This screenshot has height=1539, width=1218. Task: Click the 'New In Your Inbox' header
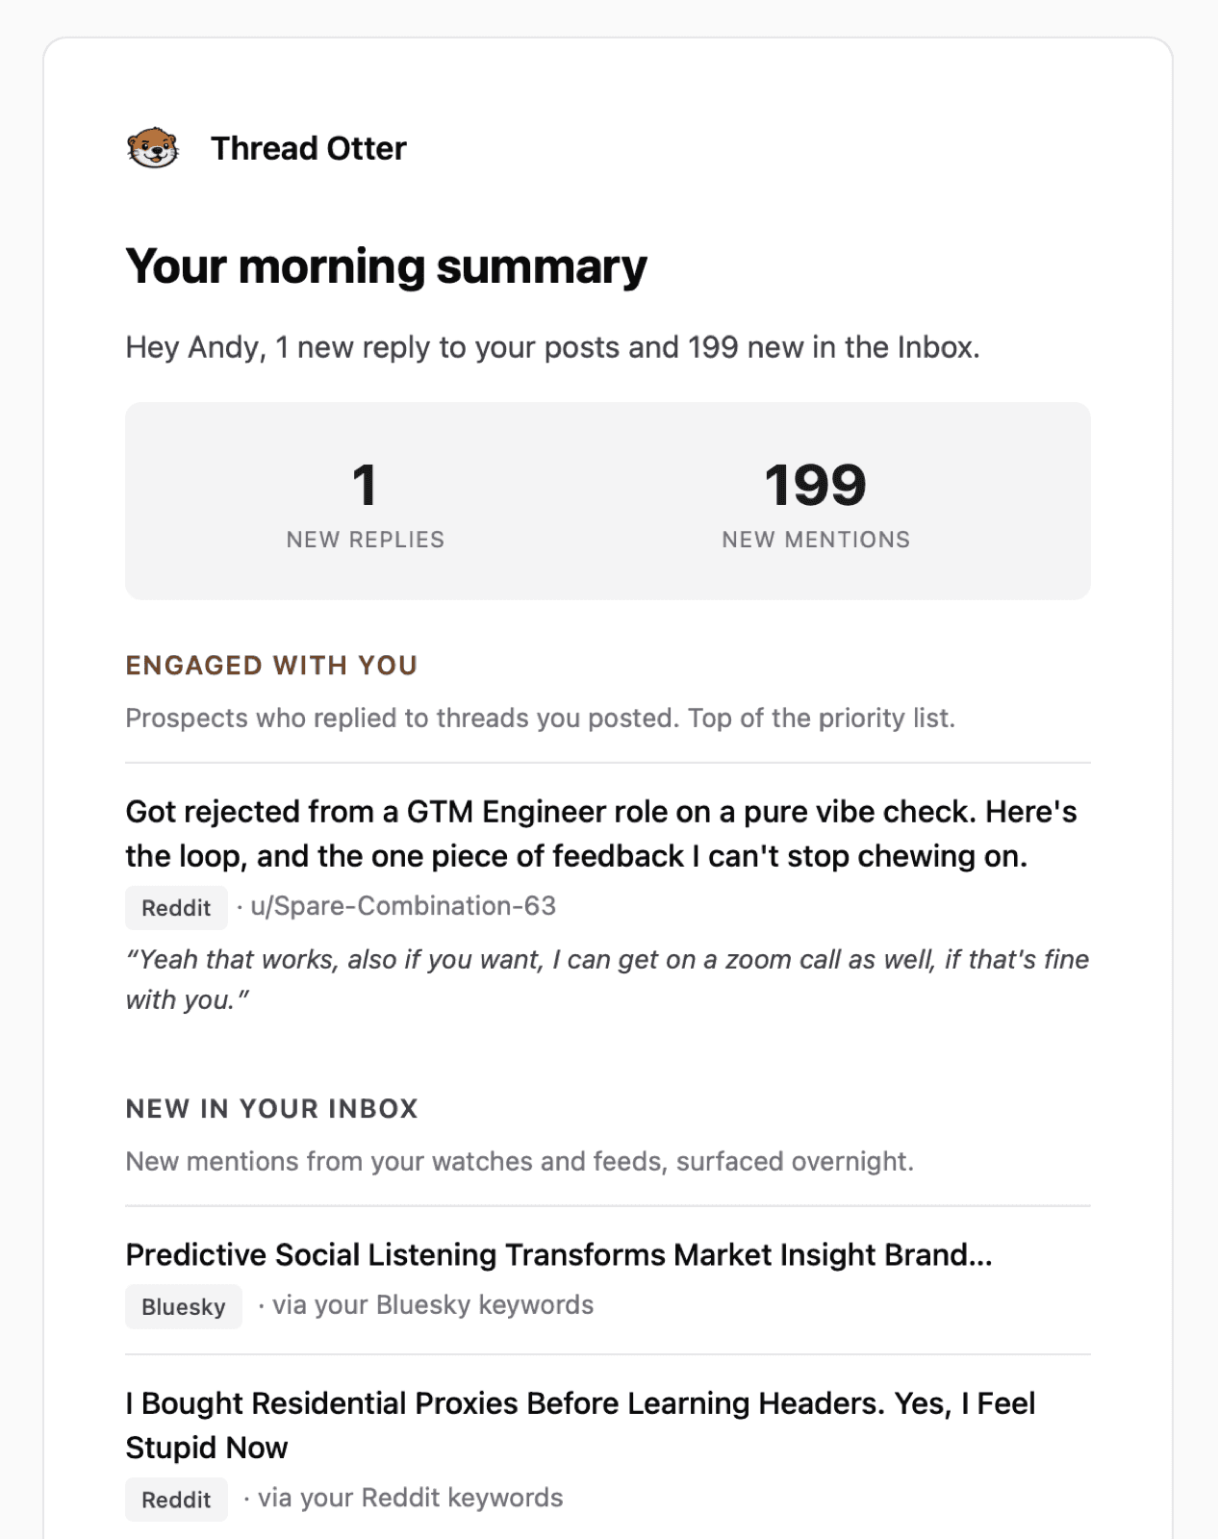pos(272,1109)
